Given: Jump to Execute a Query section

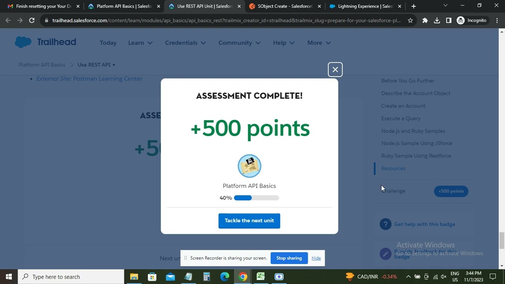Looking at the screenshot, I should coord(400,118).
